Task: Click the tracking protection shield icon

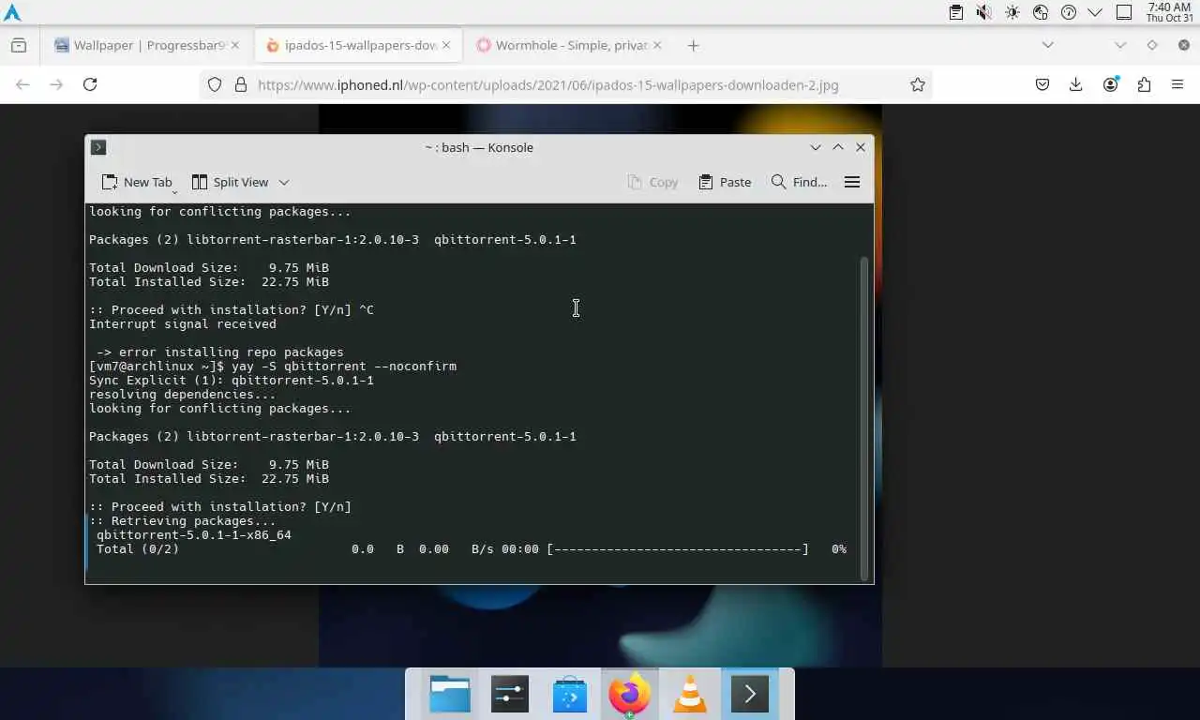Action: coord(215,84)
